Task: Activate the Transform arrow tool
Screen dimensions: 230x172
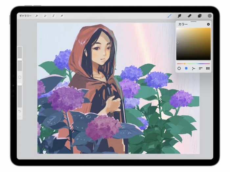Action: [62, 16]
